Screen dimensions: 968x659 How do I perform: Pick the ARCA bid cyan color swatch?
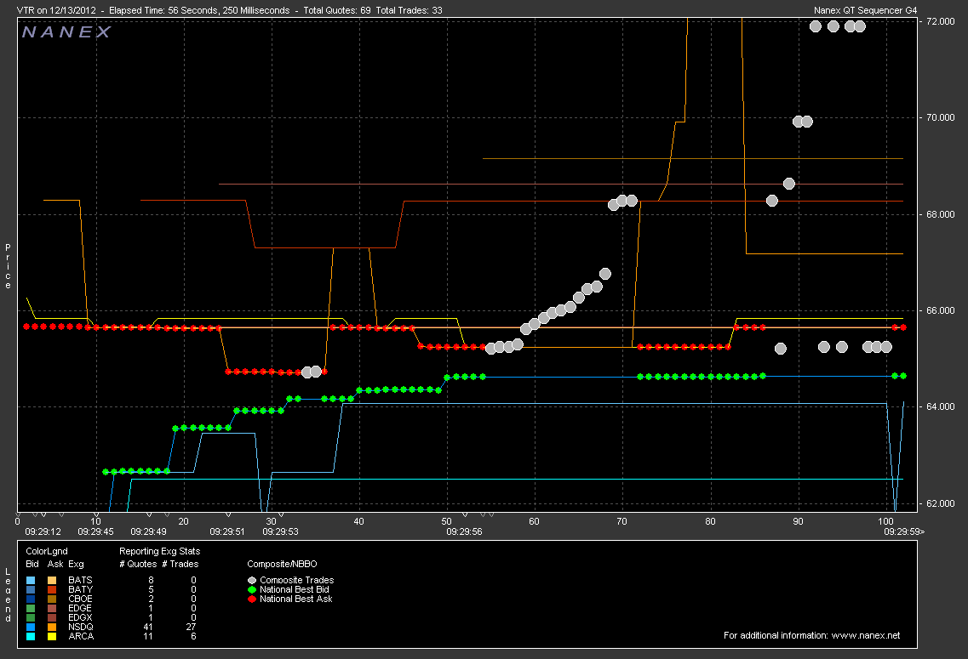click(31, 636)
